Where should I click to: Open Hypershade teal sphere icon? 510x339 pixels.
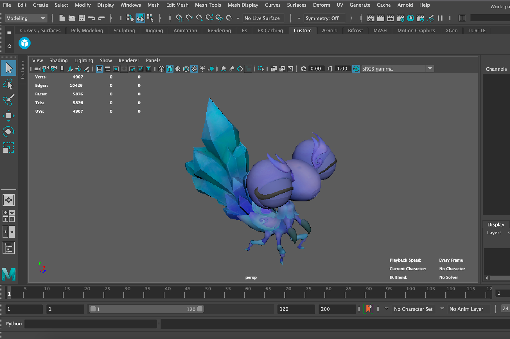tap(410, 18)
